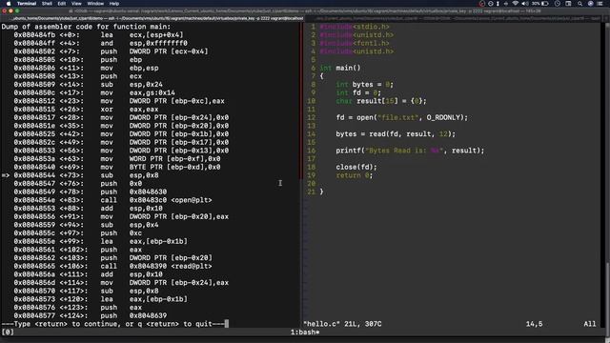Click the battery status icon
This screenshot has width=610, height=343.
545,4
